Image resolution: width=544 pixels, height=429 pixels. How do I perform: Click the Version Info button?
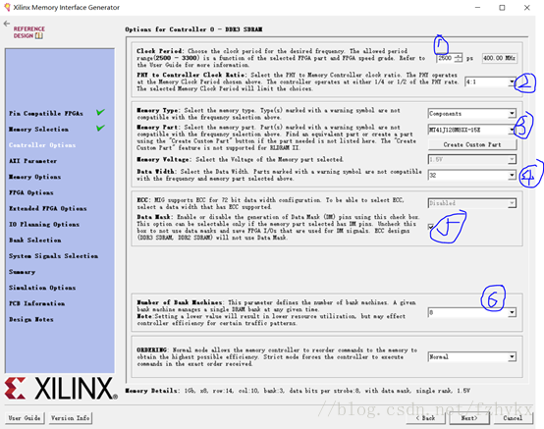point(71,418)
